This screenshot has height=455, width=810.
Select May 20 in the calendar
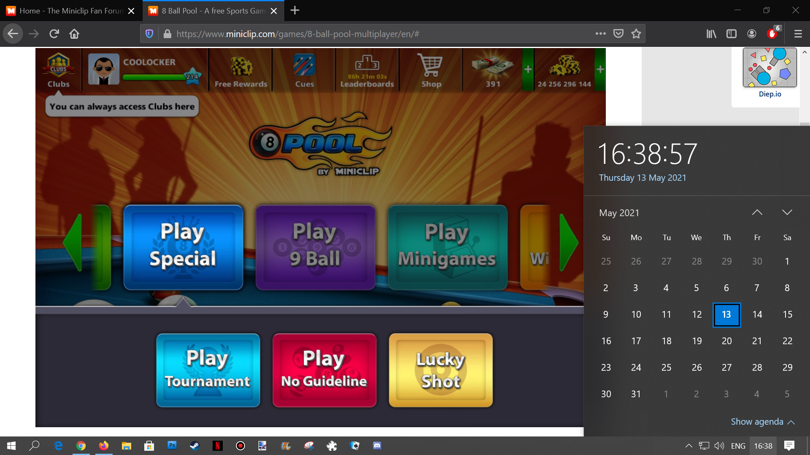(x=726, y=341)
